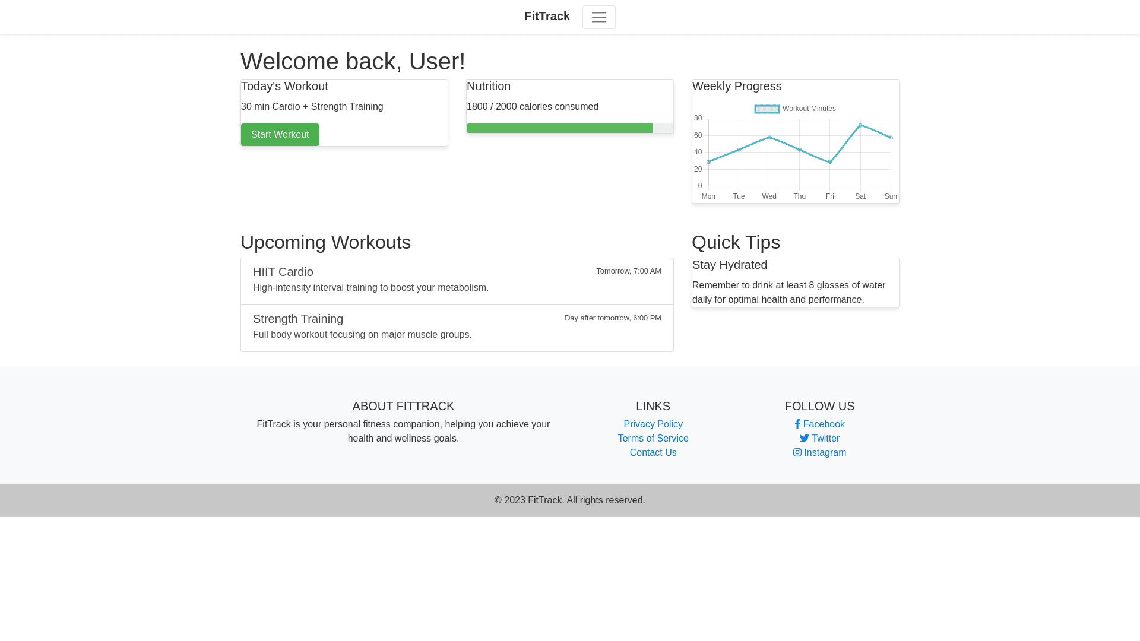The width and height of the screenshot is (1140, 641).
Task: Open the hamburger navigation menu
Action: (x=598, y=17)
